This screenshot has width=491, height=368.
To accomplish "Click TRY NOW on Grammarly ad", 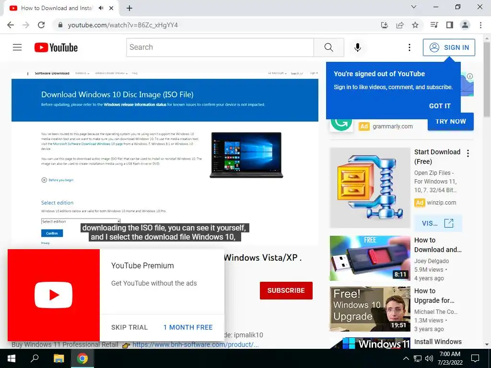I will coord(451,121).
